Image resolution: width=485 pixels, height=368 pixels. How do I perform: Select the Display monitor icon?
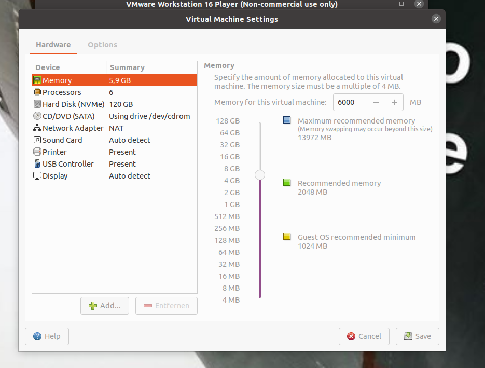(37, 176)
